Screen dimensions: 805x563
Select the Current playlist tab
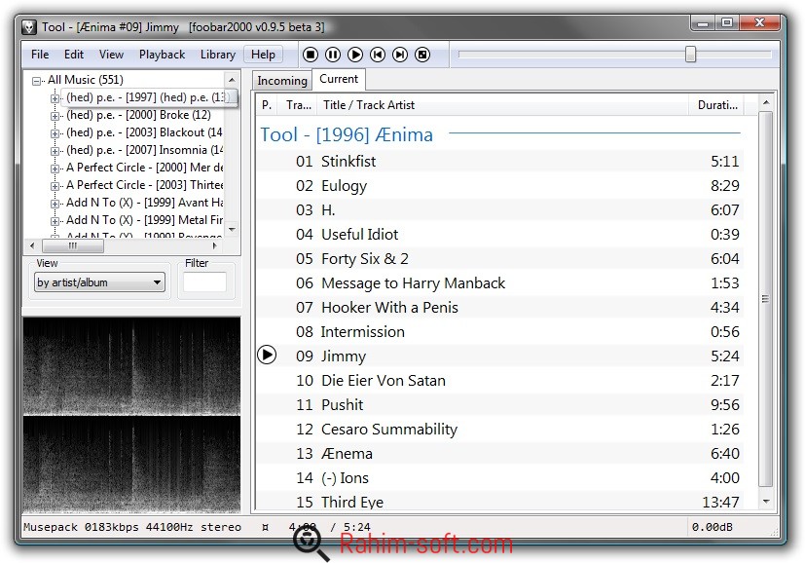pyautogui.click(x=339, y=79)
